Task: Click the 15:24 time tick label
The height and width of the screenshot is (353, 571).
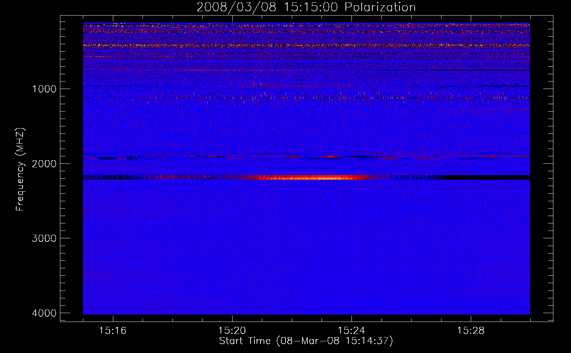Action: [351, 331]
